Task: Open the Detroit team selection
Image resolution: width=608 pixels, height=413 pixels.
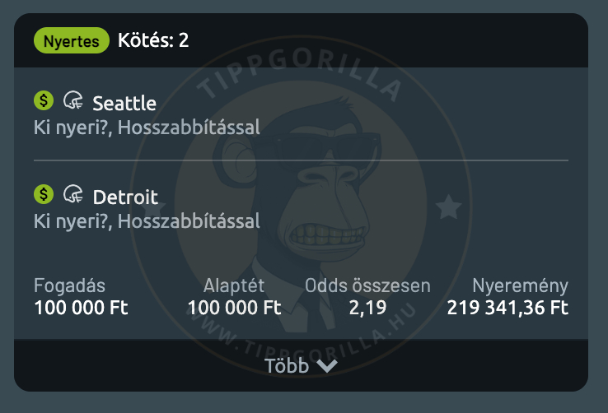Action: pos(125,197)
